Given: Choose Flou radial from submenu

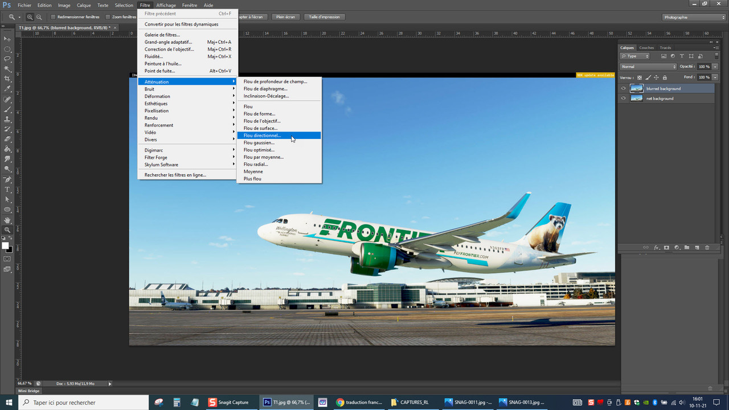Looking at the screenshot, I should 279,165.
